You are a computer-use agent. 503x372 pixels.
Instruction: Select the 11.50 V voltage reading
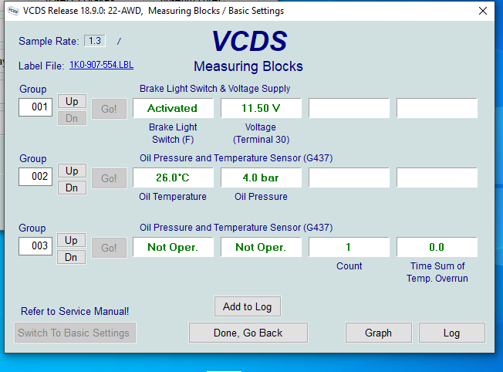pyautogui.click(x=261, y=108)
